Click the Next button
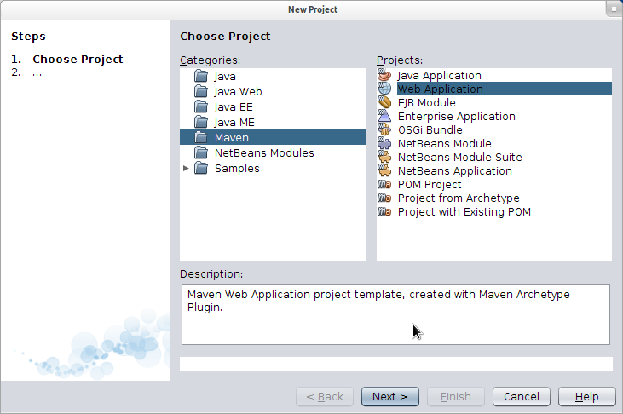The height and width of the screenshot is (414, 623). tap(390, 396)
